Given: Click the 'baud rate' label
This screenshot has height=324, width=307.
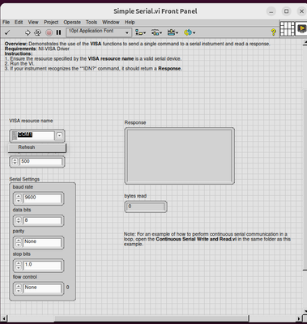Looking at the screenshot, I should point(23,187).
